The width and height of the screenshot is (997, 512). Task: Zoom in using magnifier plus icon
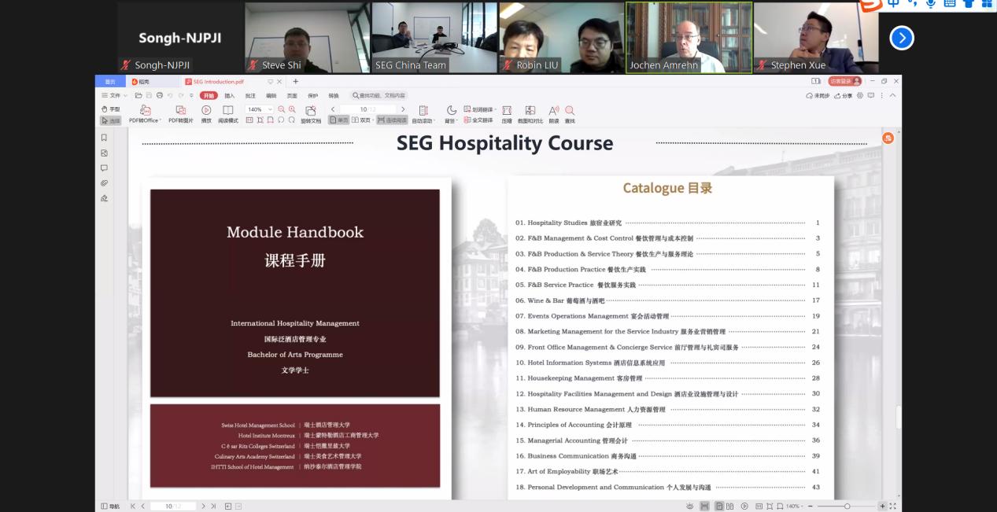(292, 109)
